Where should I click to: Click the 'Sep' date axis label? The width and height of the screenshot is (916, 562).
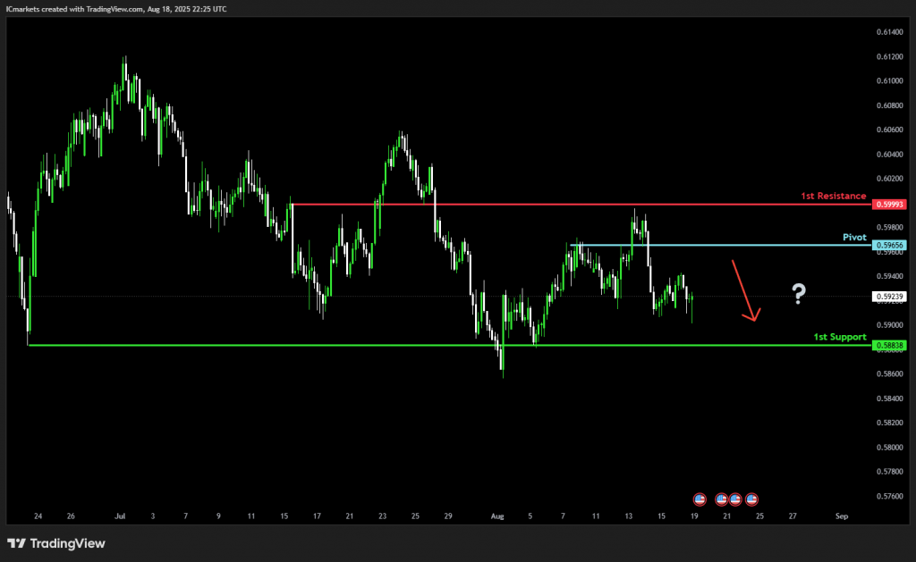(x=841, y=516)
